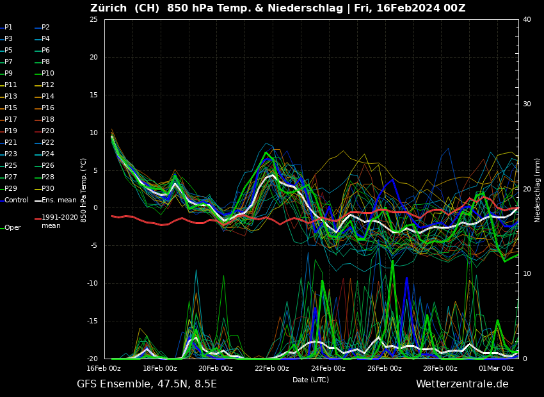Pick legend entry P27
The width and height of the screenshot is (544, 397).
pyautogui.click(x=11, y=177)
